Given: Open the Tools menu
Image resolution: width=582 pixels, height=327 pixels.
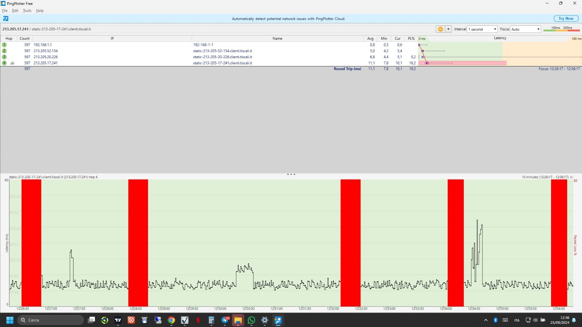Looking at the screenshot, I should 27,11.
